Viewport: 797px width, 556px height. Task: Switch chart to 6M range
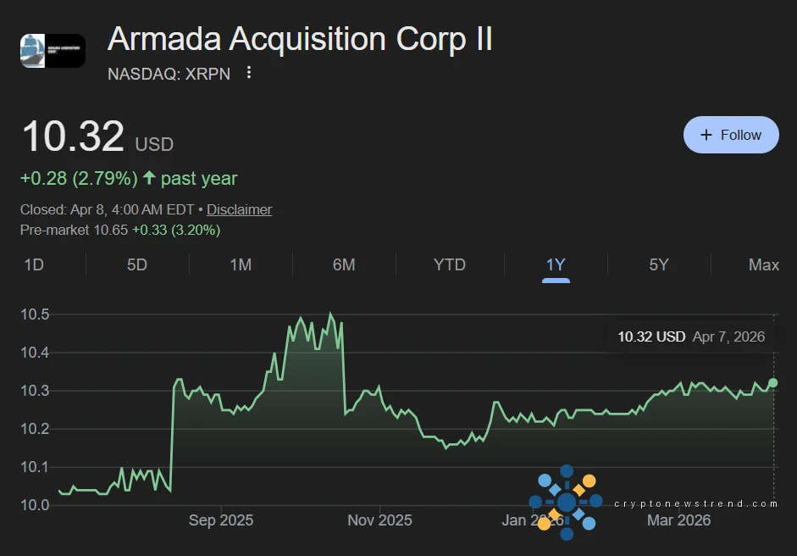click(x=344, y=264)
